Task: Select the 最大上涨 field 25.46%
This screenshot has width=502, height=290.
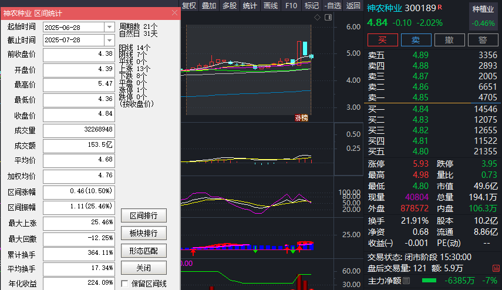Action: tap(79, 224)
